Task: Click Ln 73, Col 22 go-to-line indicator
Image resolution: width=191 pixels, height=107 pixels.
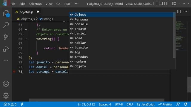Action: pyautogui.click(x=86, y=104)
